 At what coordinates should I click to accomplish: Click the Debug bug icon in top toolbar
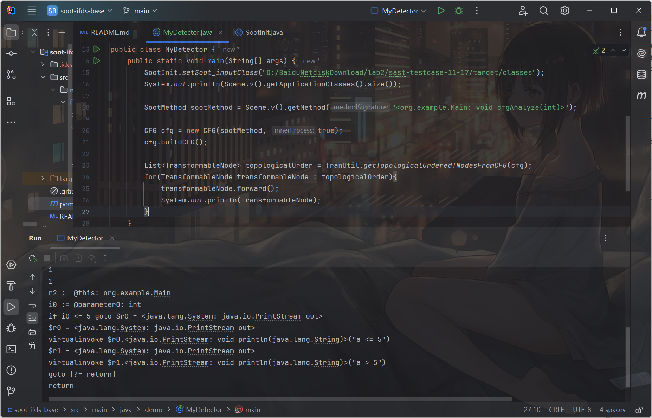point(459,11)
